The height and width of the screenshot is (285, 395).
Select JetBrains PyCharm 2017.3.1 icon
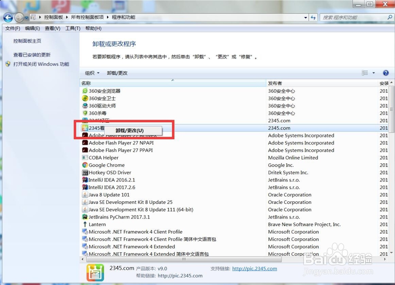pos(85,217)
